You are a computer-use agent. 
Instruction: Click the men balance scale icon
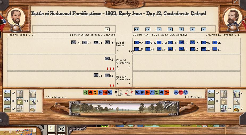[x=117, y=93]
